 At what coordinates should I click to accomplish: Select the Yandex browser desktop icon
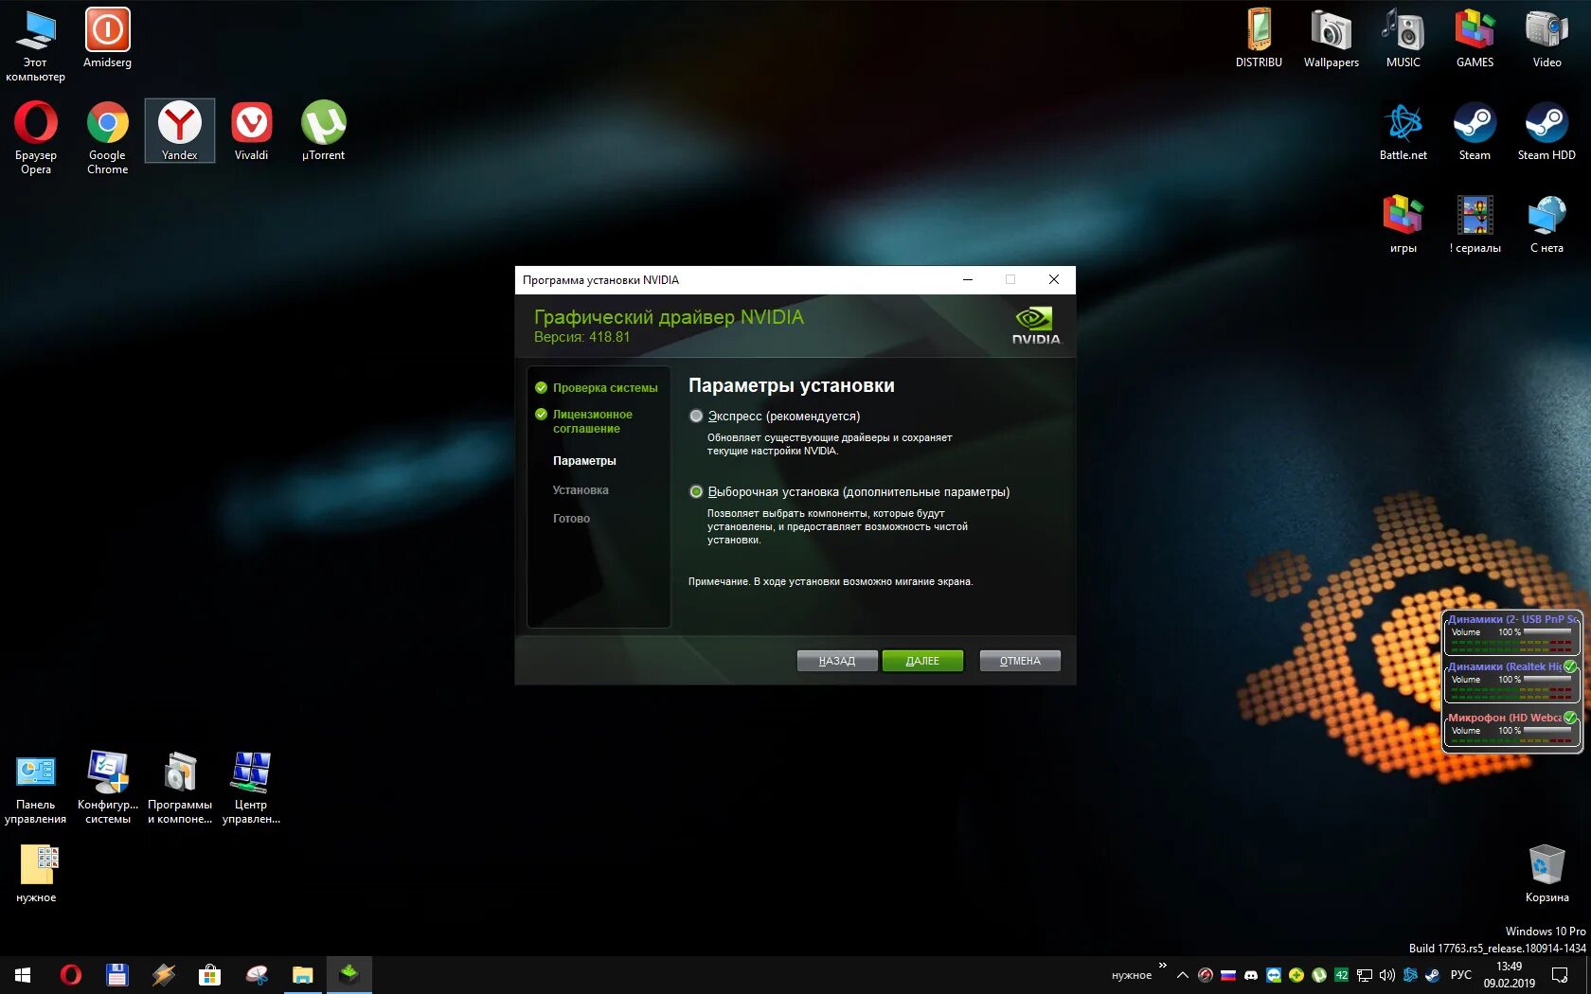[x=180, y=131]
